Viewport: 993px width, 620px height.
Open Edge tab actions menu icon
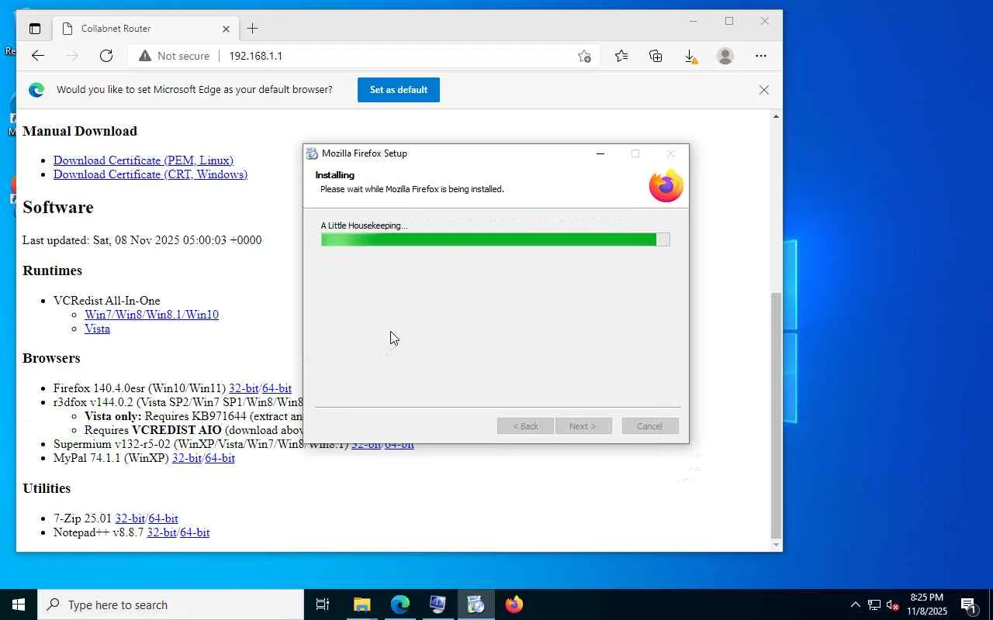pos(35,29)
